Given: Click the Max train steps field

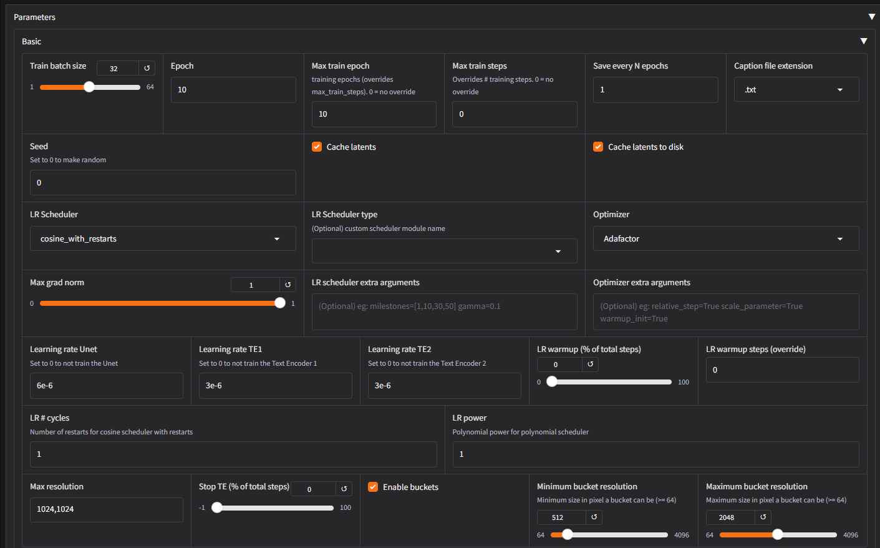Looking at the screenshot, I should pyautogui.click(x=515, y=114).
